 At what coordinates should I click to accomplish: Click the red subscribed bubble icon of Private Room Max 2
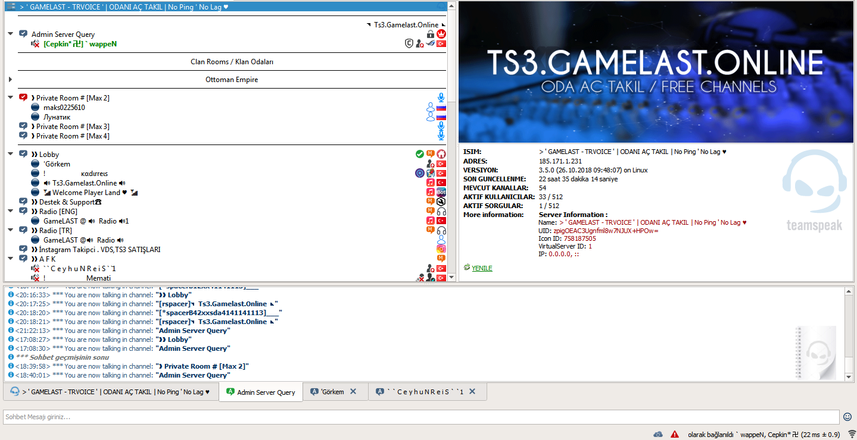coord(23,98)
